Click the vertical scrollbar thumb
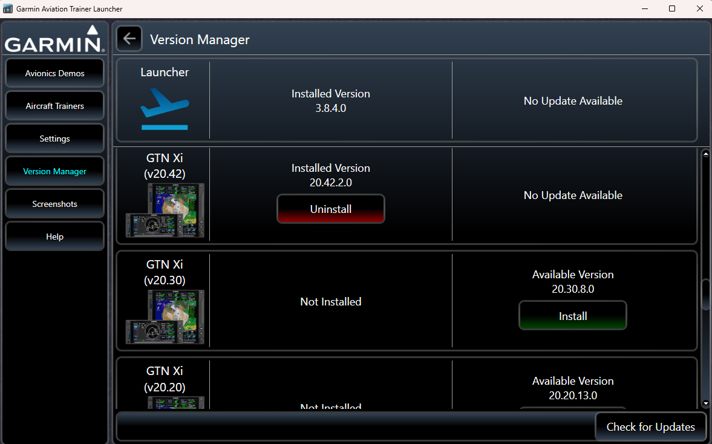712x444 pixels. point(705,295)
